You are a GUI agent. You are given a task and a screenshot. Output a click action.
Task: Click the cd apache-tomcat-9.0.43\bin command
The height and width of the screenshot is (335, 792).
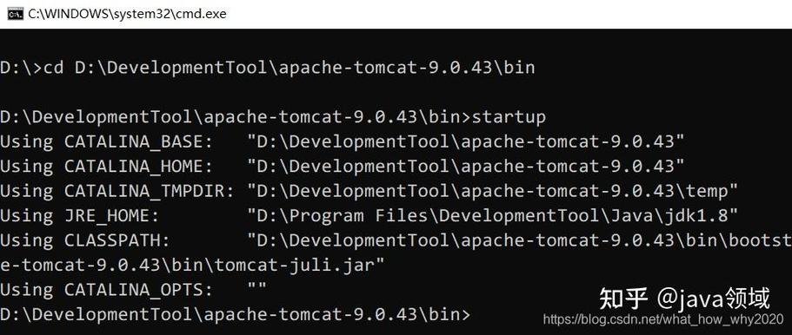(290, 68)
